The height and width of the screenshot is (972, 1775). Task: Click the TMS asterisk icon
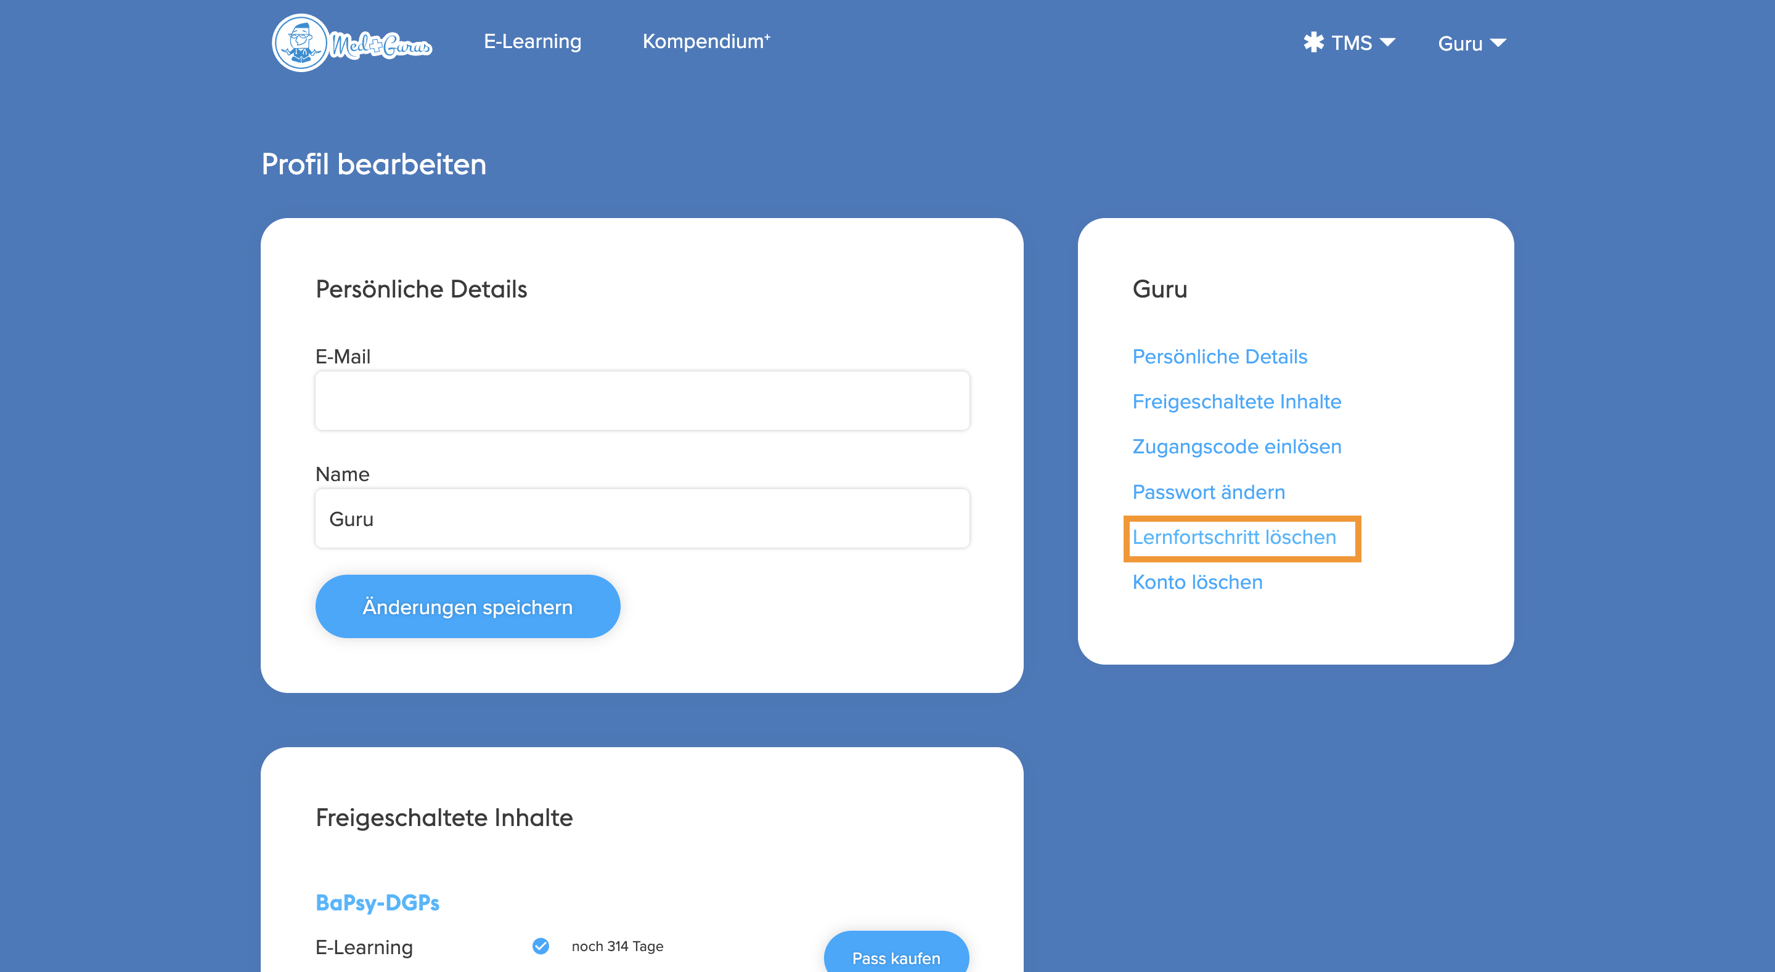coord(1313,43)
